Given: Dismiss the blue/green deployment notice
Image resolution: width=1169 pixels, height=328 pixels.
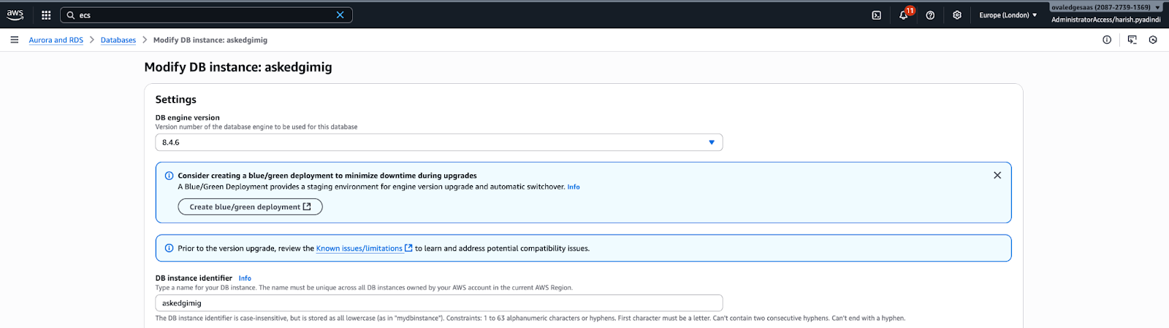Looking at the screenshot, I should click(997, 176).
